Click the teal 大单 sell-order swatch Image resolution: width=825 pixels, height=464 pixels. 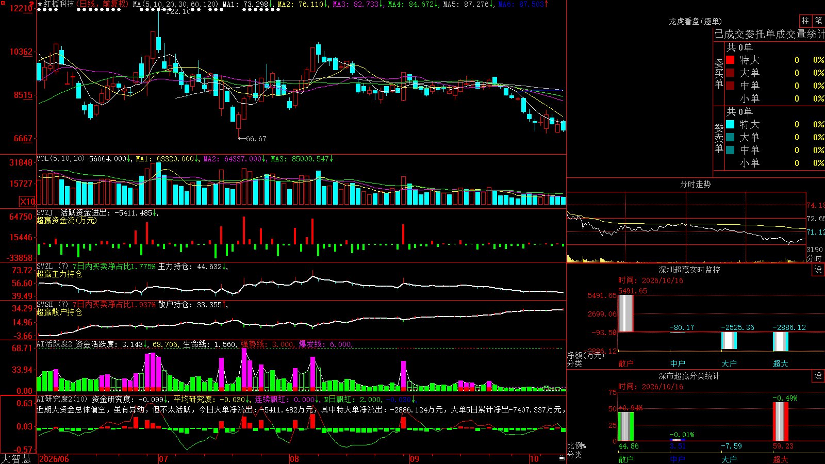click(x=730, y=137)
